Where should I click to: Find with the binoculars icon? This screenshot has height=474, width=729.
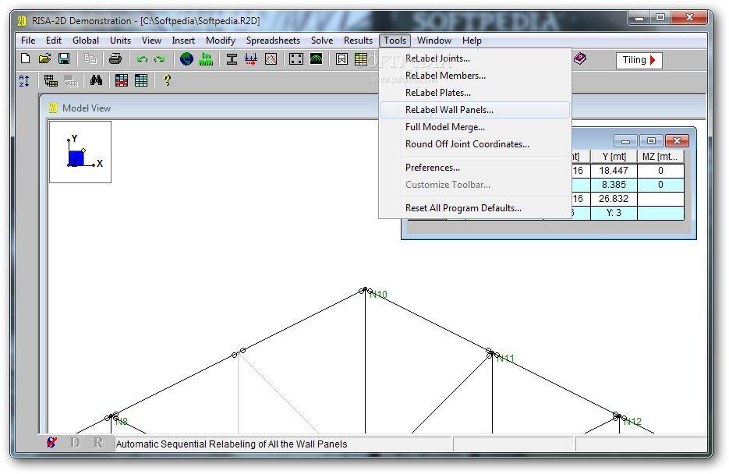[x=96, y=81]
